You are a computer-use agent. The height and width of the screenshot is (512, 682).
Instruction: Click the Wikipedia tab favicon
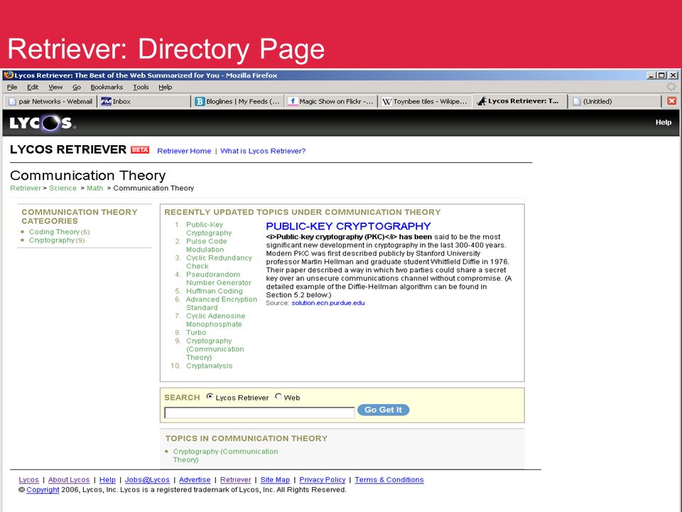coord(386,102)
